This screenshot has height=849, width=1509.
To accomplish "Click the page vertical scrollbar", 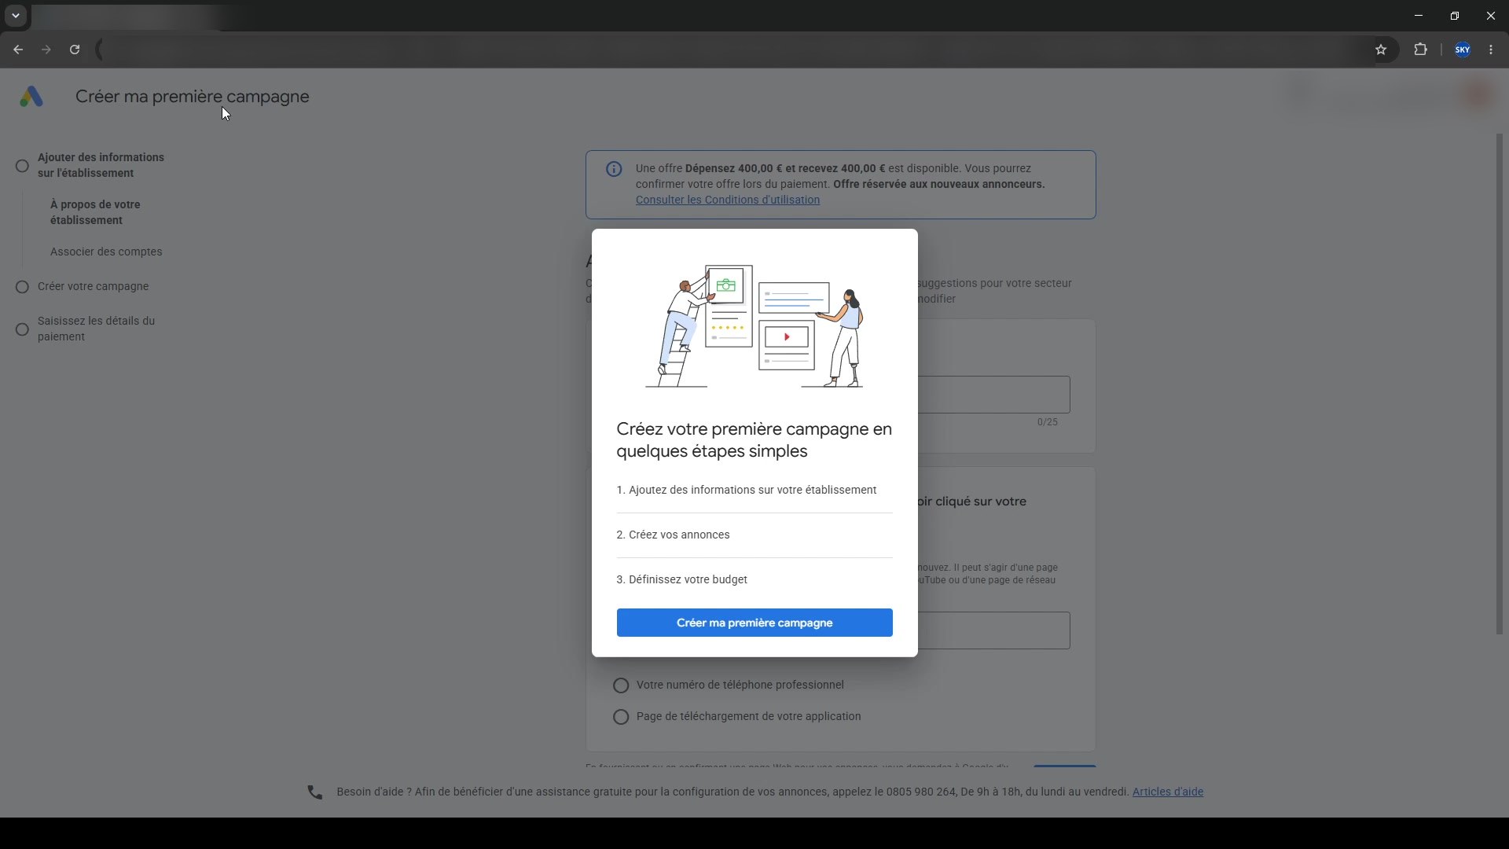I will 1500,384.
